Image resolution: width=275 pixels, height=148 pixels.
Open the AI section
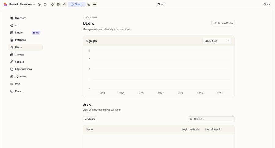tap(25, 25)
